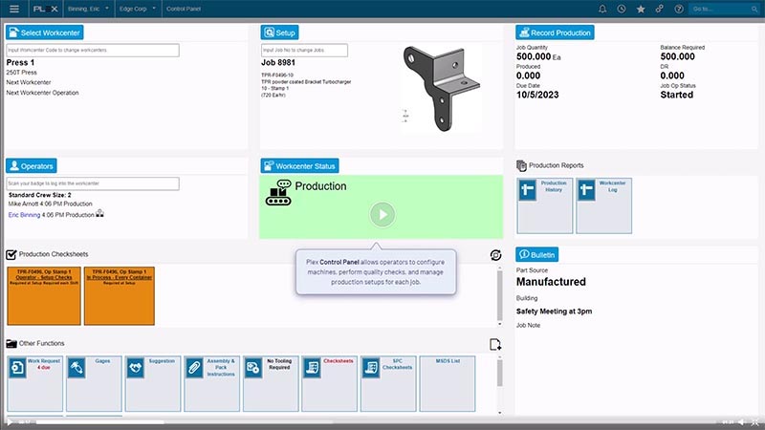
Task: Click the refresh icon beside Production Checksheets
Action: [x=494, y=255]
